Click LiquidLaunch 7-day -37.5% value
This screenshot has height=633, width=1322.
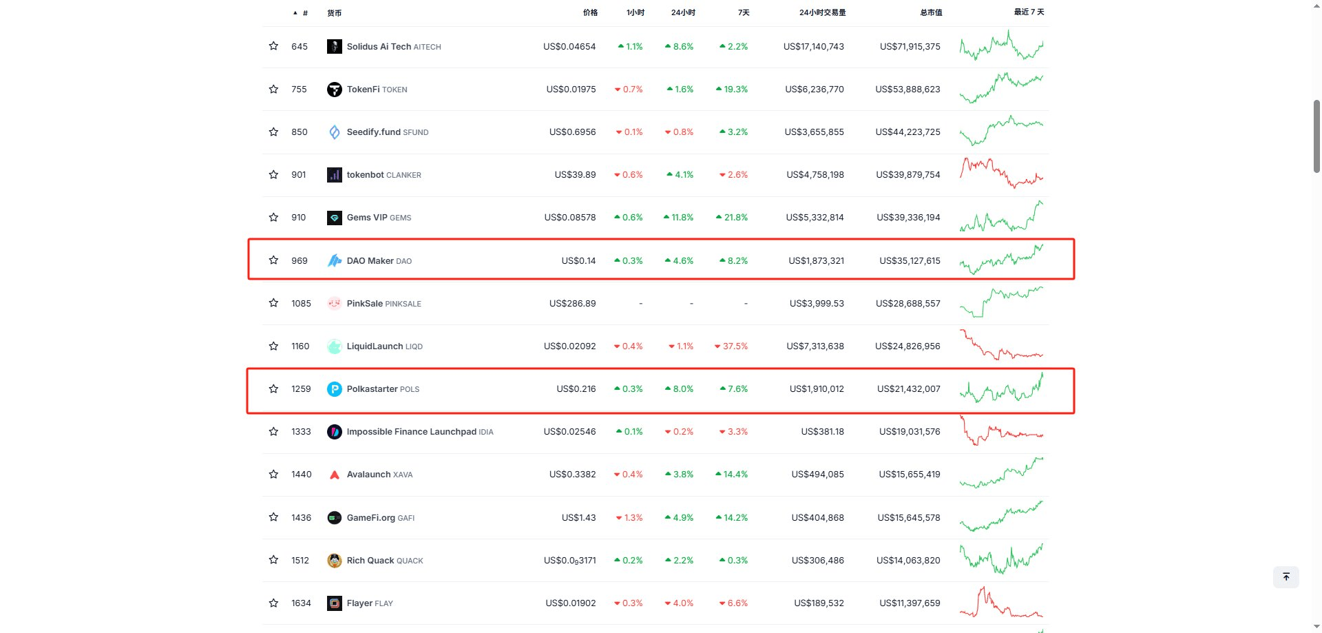(731, 346)
